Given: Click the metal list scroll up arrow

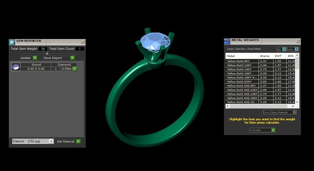Looking at the screenshot, I should pyautogui.click(x=297, y=55).
